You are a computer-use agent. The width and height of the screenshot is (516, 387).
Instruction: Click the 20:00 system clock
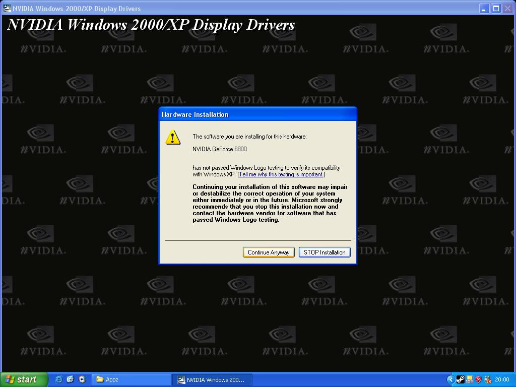coord(502,380)
